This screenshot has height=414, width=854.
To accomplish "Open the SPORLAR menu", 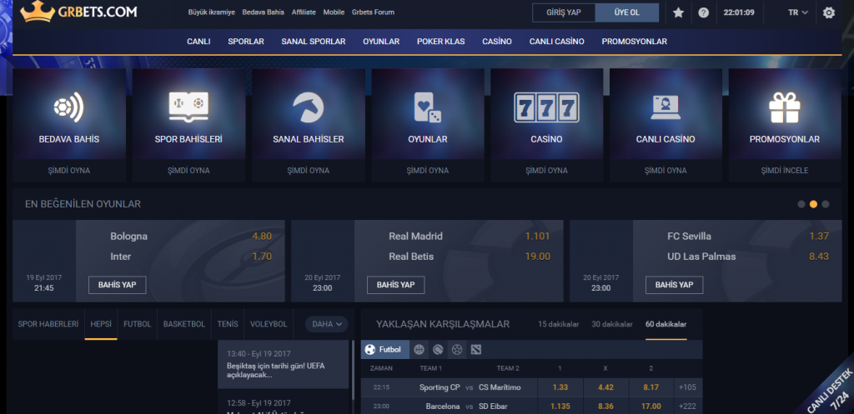I will click(x=246, y=42).
